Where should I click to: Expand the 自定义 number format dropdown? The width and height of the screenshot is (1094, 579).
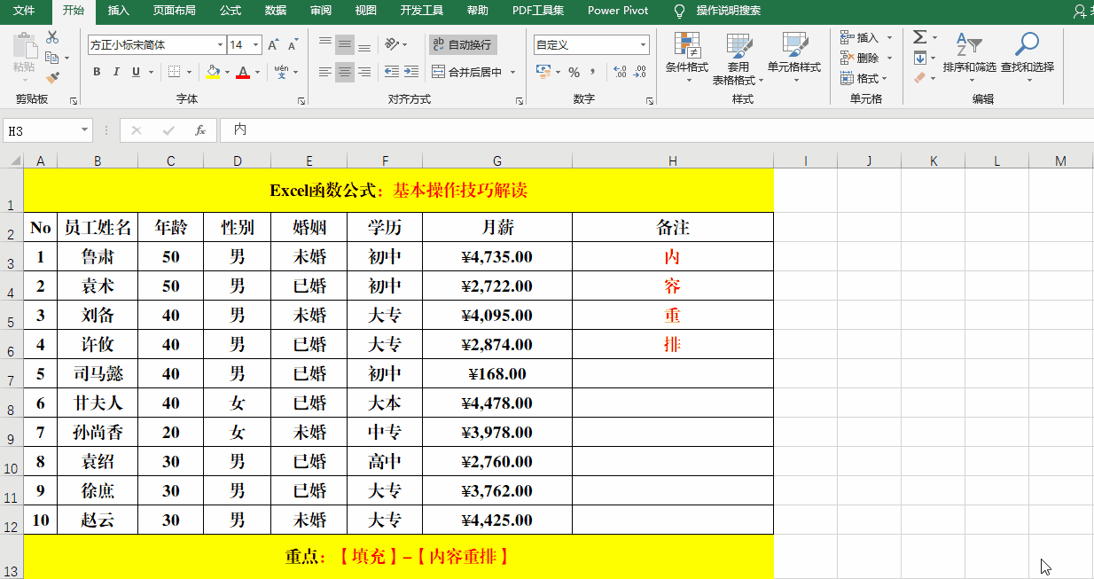click(x=644, y=44)
